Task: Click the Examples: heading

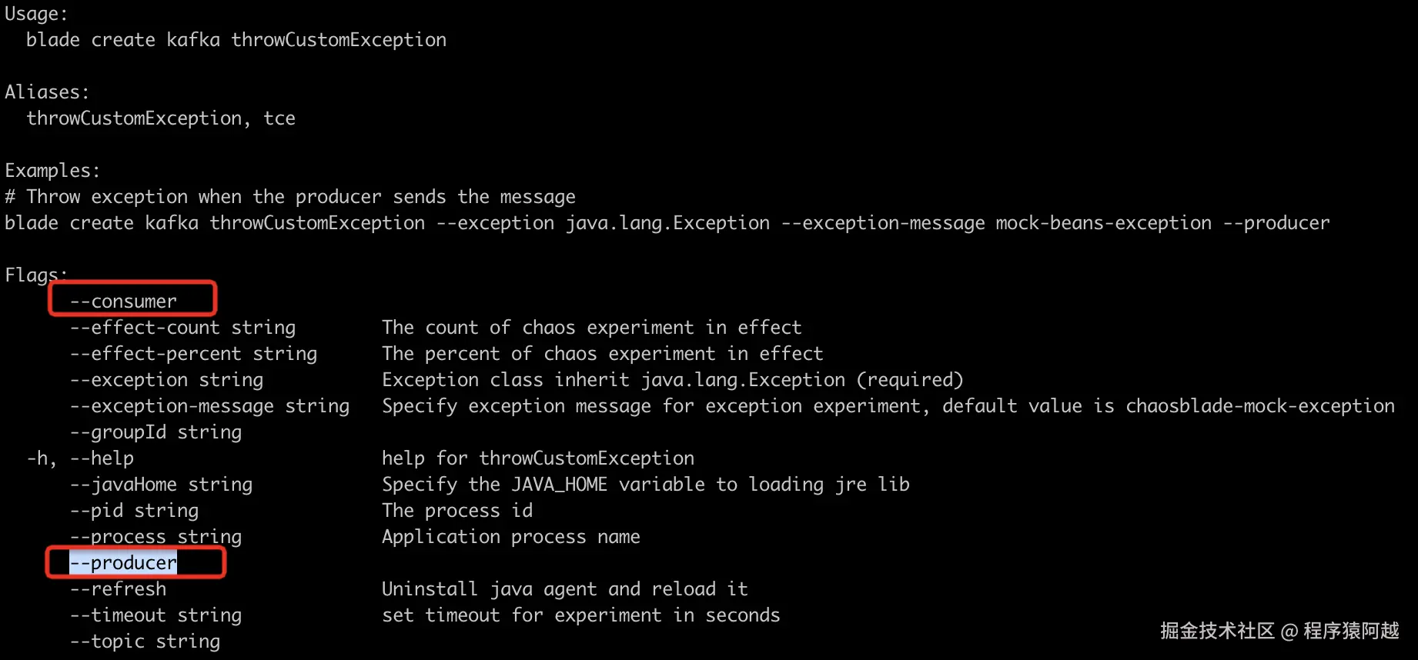Action: pyautogui.click(x=52, y=171)
